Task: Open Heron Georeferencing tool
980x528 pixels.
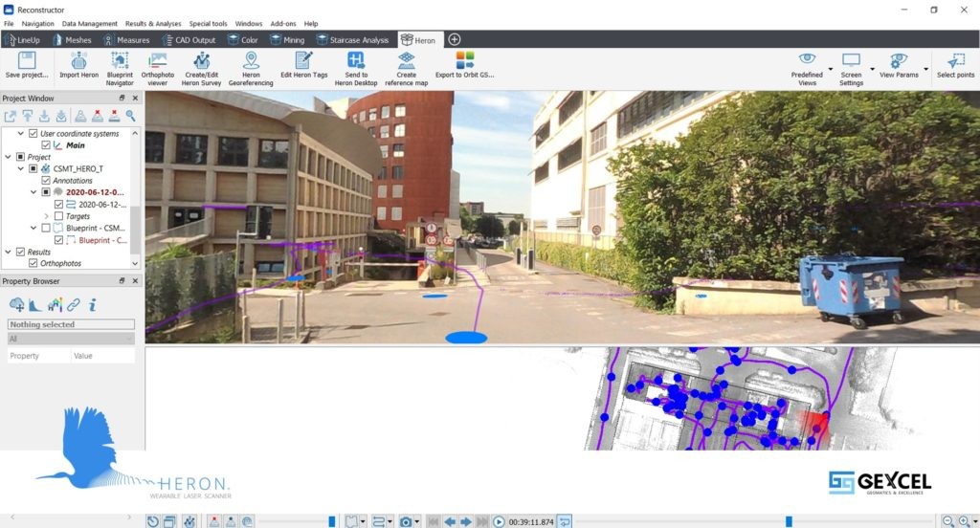Action: point(251,60)
